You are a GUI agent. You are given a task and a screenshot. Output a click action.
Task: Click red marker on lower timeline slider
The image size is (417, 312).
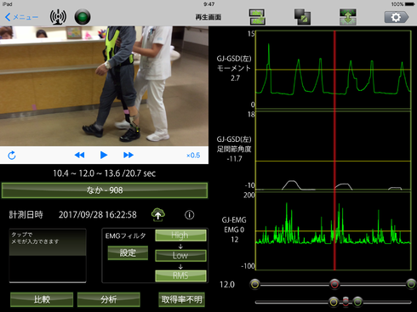coord(346,302)
